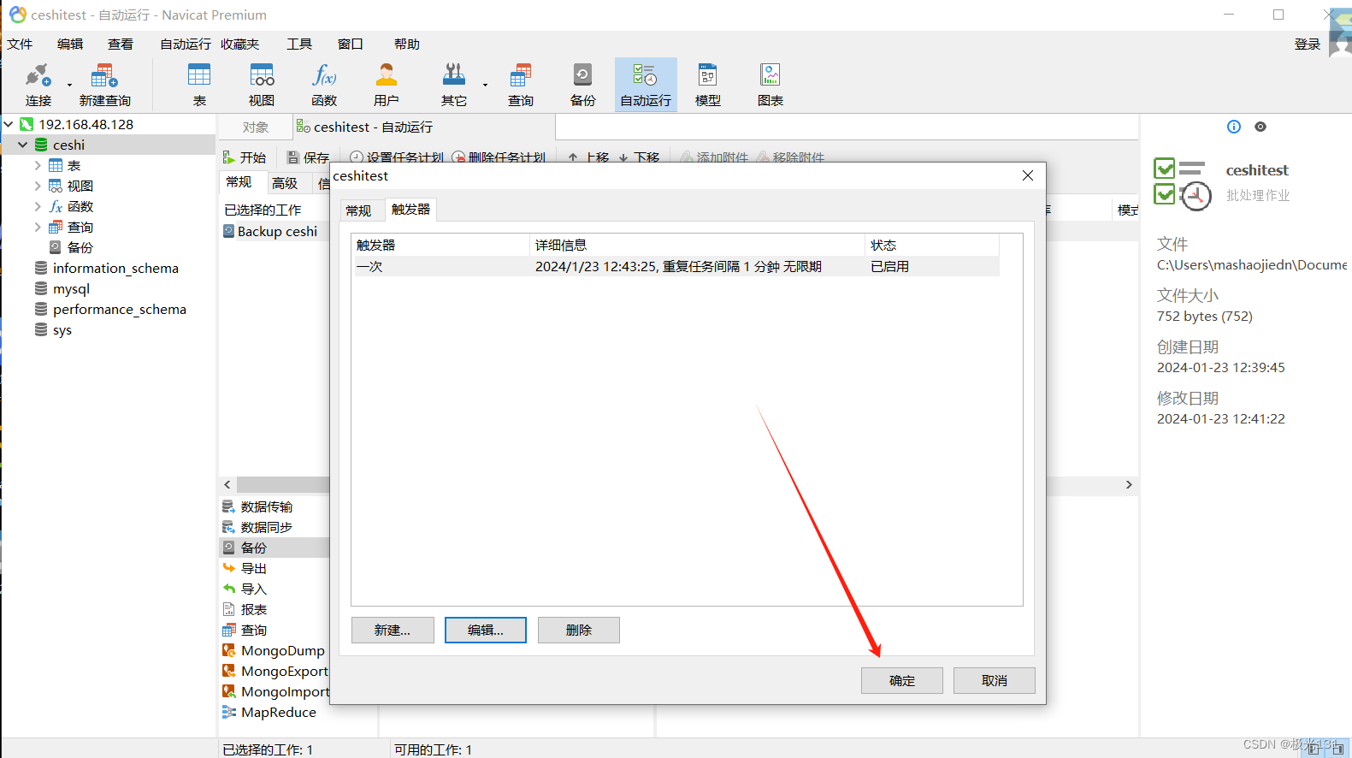The height and width of the screenshot is (758, 1352).
Task: Click the 新建... new trigger button
Action: point(393,631)
